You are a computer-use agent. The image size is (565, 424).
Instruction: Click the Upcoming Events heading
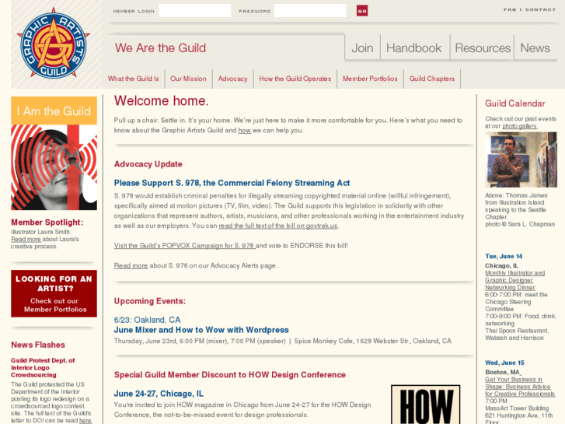pos(149,301)
